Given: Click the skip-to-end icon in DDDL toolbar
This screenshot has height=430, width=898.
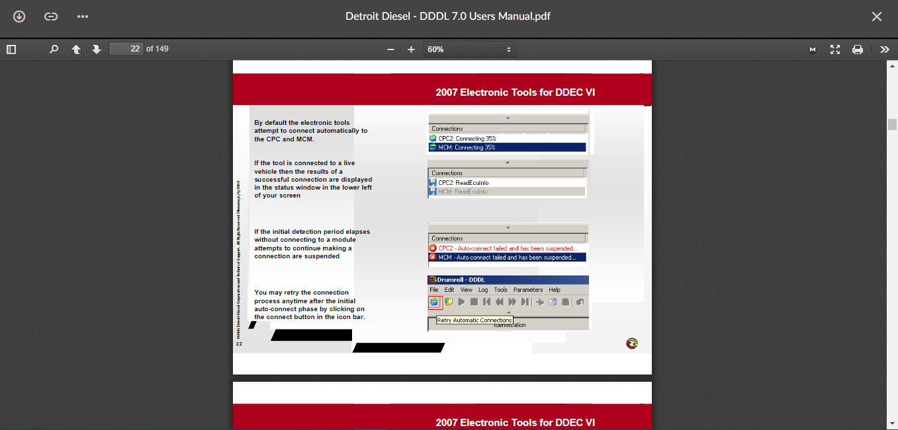Looking at the screenshot, I should point(525,302).
